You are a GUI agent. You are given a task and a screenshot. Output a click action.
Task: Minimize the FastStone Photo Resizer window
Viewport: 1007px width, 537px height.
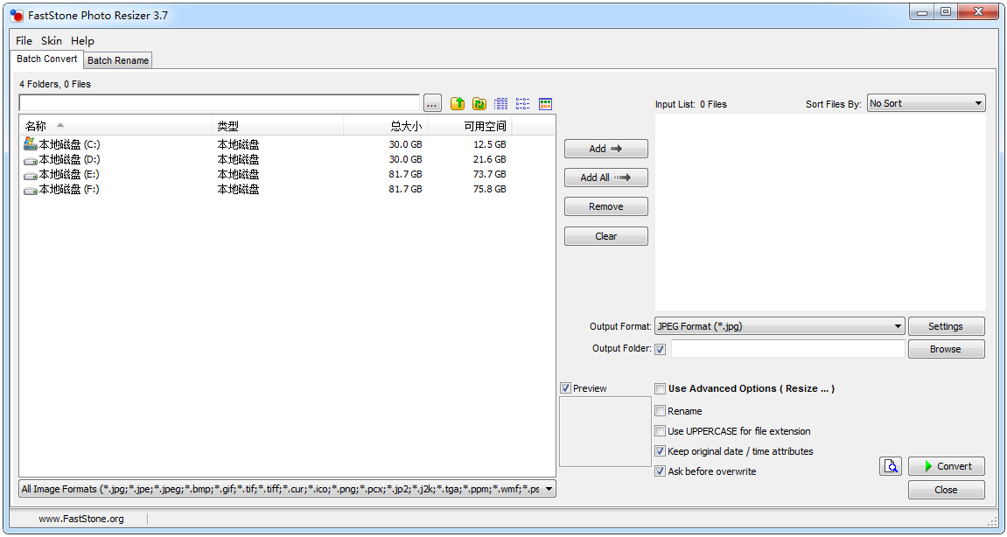(x=922, y=11)
